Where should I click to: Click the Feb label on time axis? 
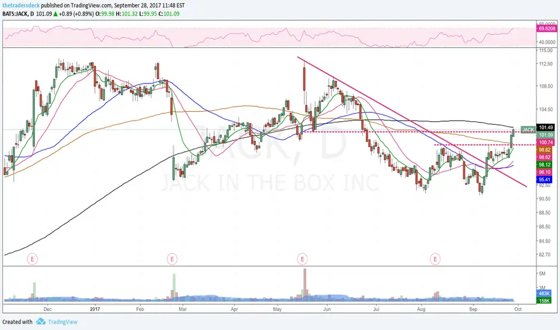click(140, 310)
